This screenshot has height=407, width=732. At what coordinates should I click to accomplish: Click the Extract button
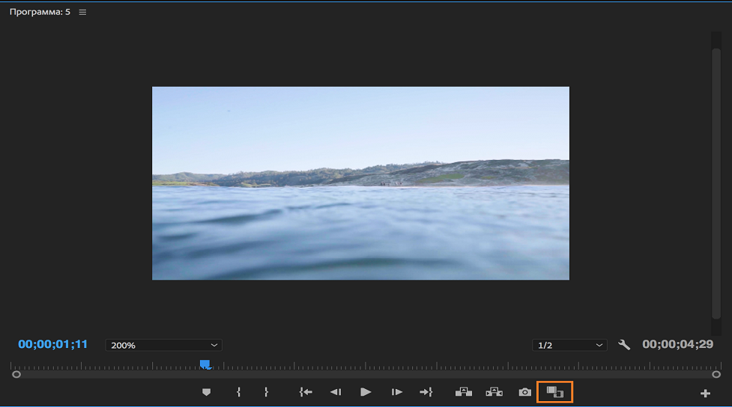(494, 392)
